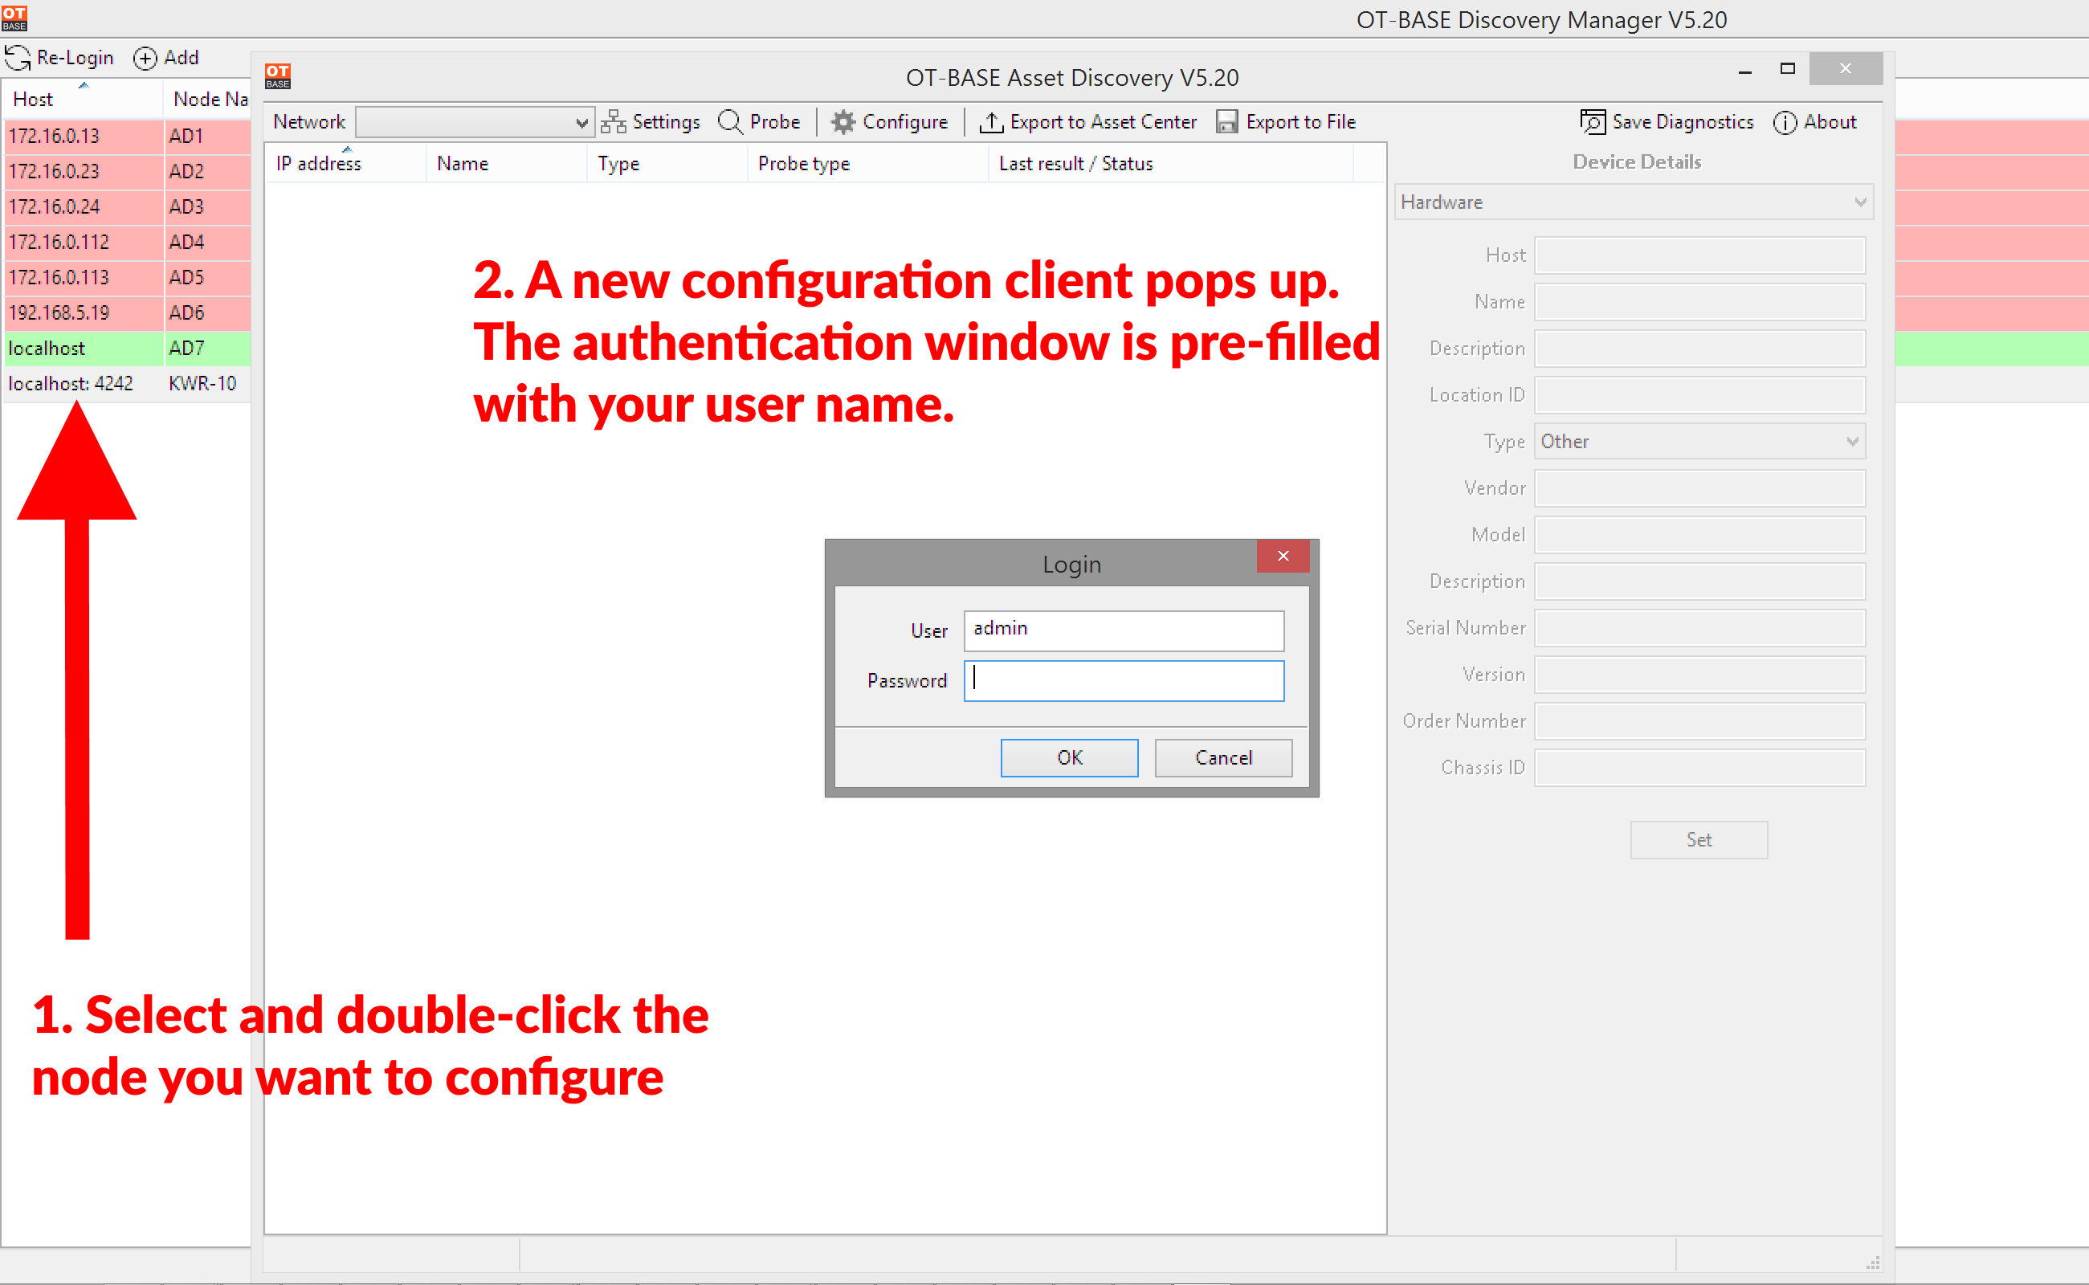
Task: Click OK in the Login dialog
Action: 1069,758
